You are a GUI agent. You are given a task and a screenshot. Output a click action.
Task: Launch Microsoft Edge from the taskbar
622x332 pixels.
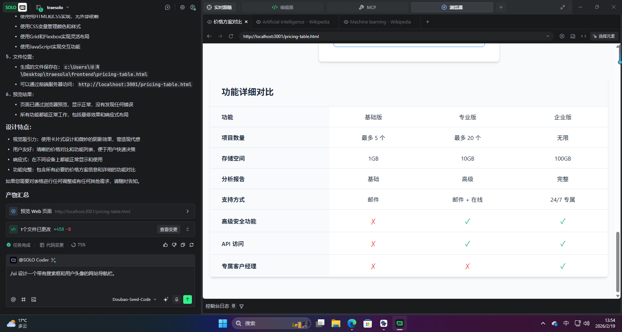(352, 323)
